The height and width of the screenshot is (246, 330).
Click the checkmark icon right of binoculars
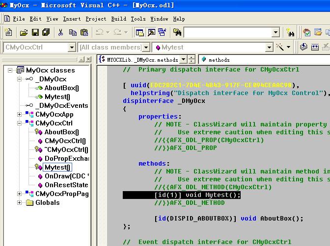(306, 32)
